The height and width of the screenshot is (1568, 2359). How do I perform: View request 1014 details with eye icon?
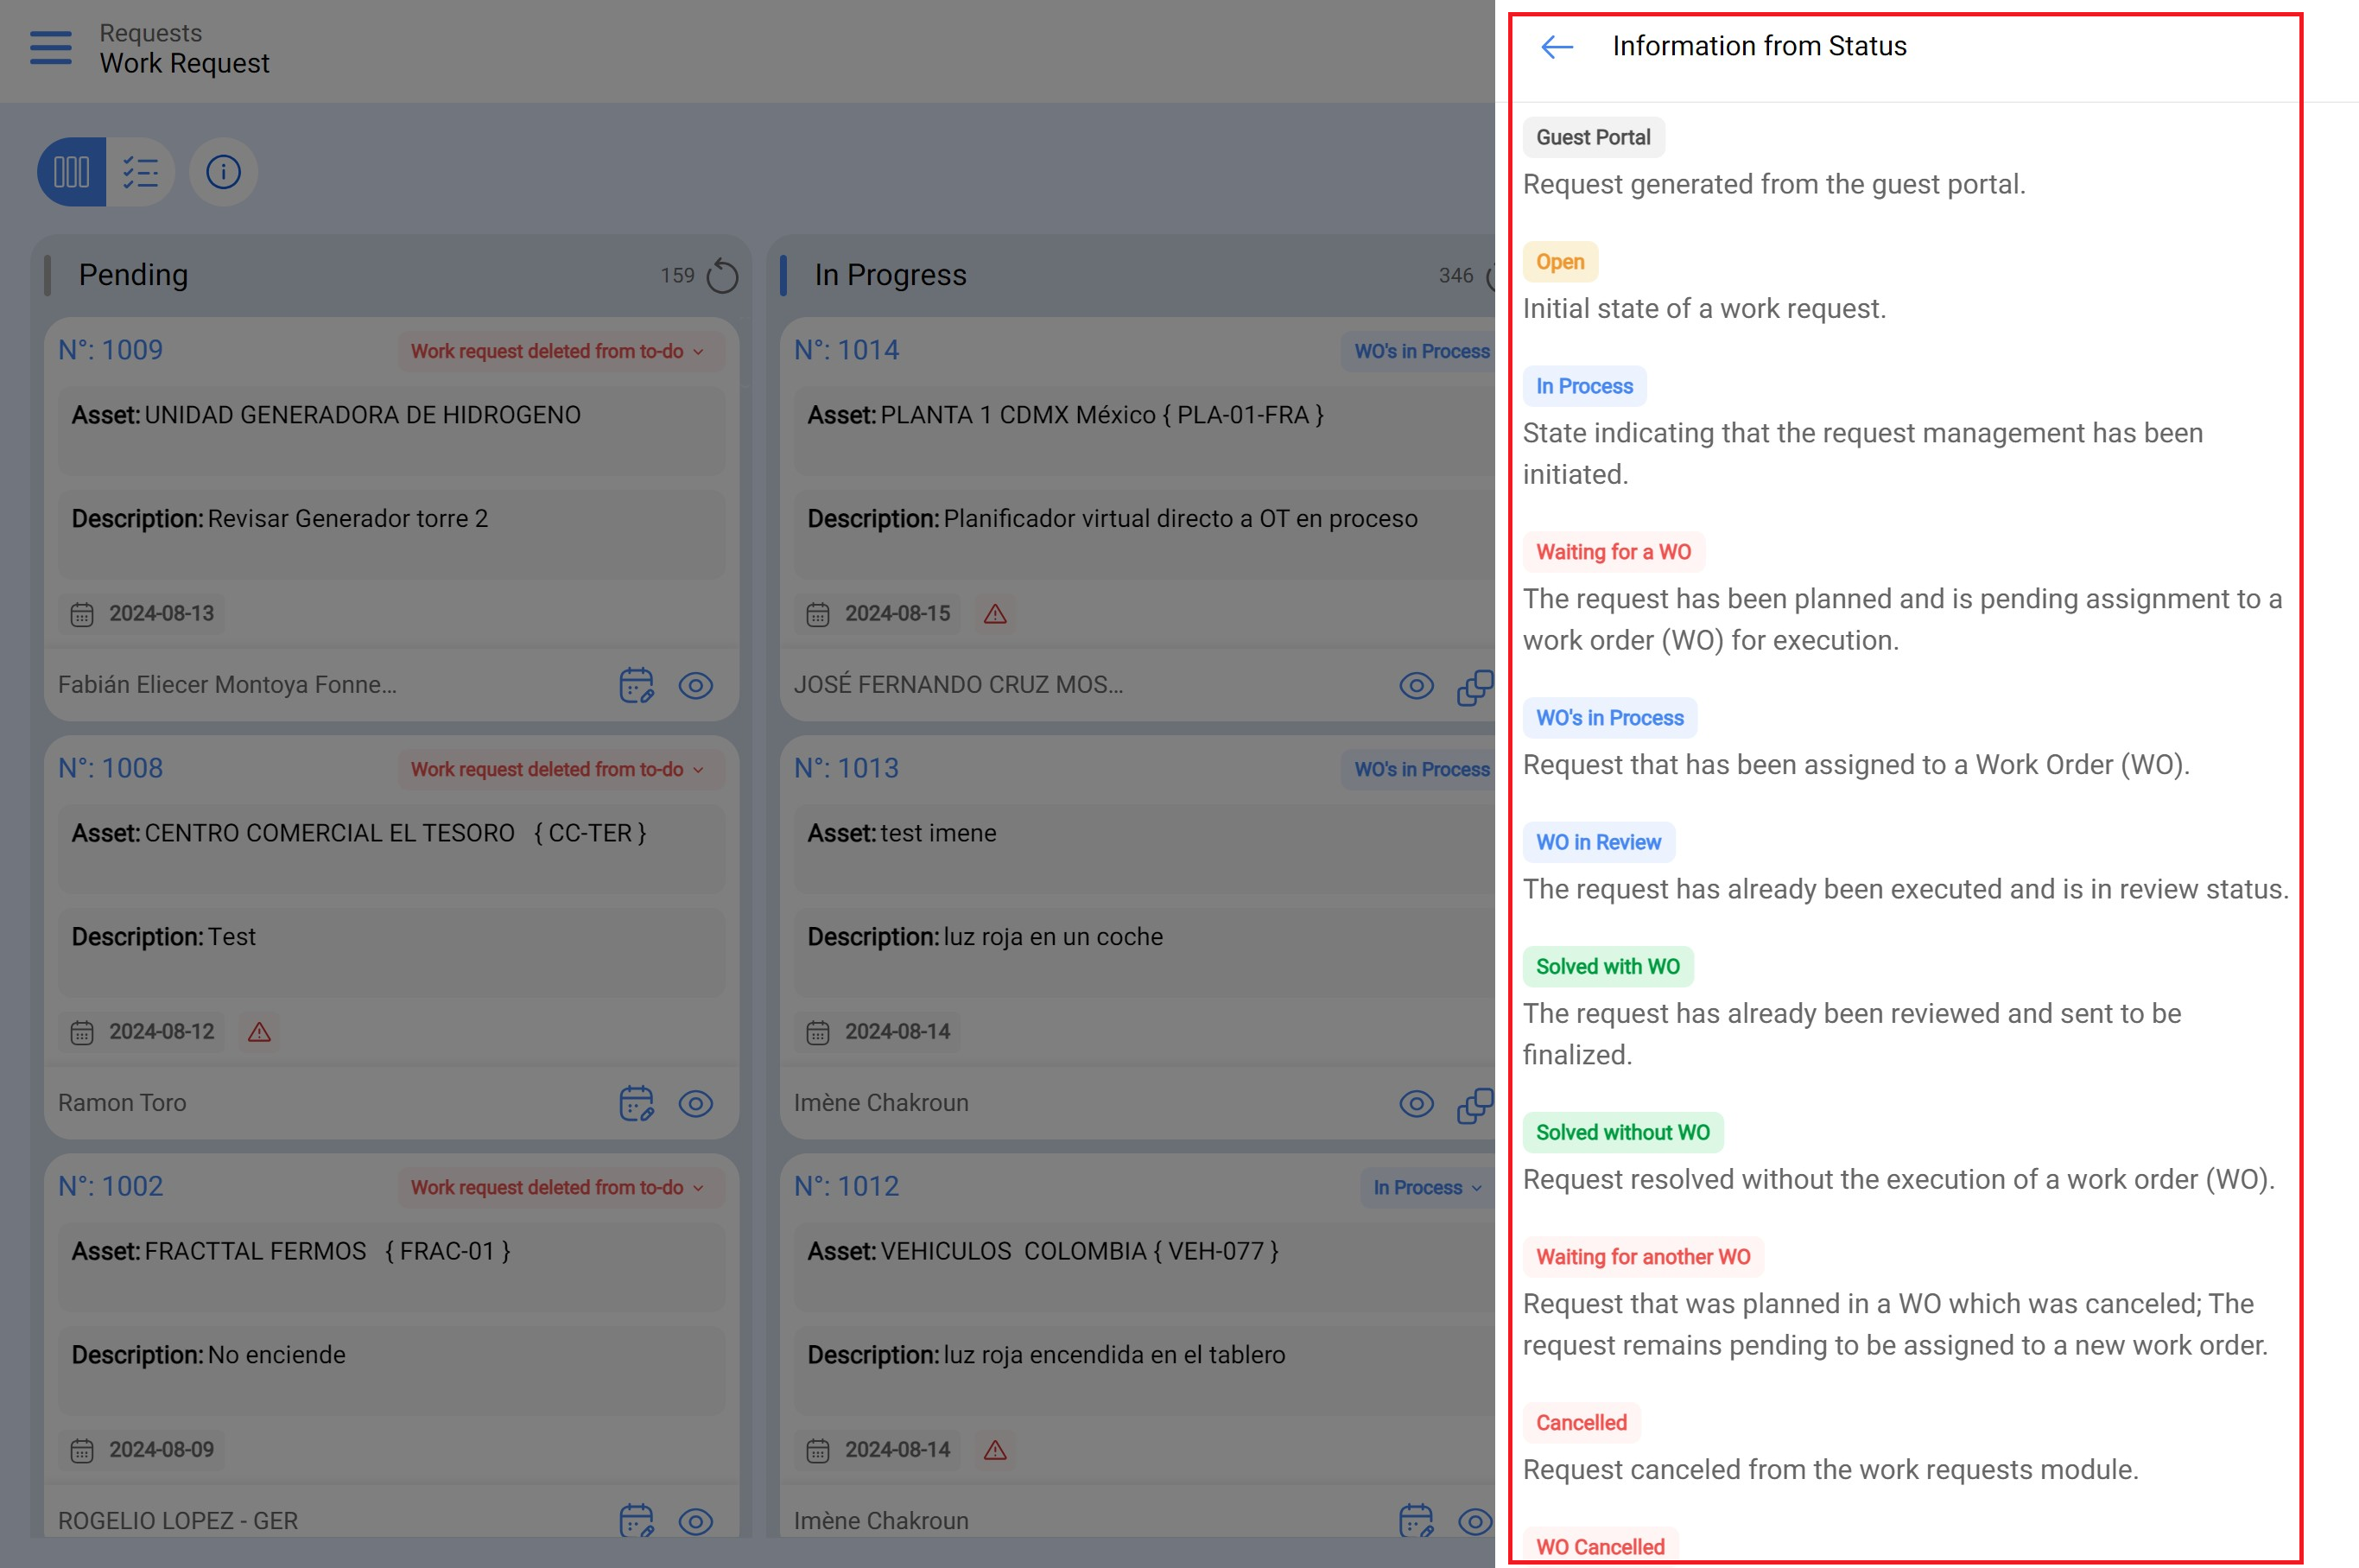(x=1417, y=686)
